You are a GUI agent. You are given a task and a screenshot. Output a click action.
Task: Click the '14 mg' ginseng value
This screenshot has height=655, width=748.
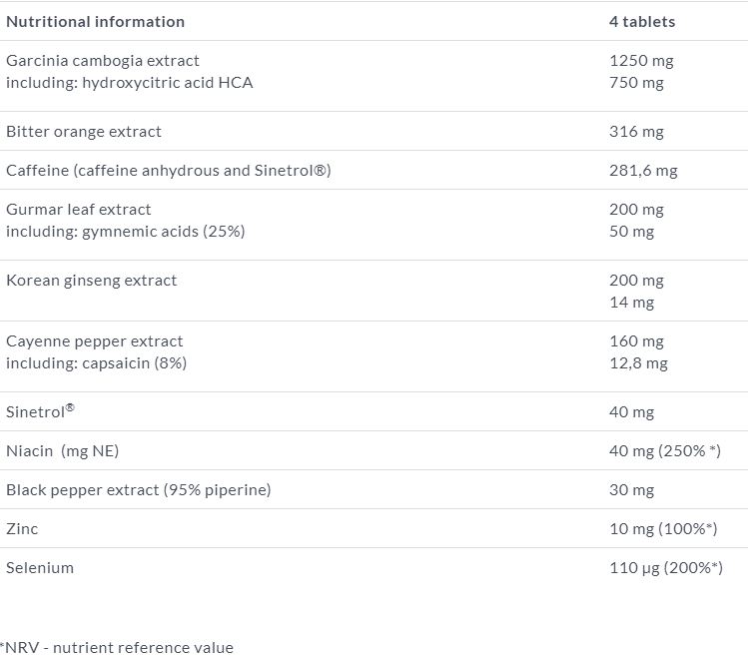631,302
